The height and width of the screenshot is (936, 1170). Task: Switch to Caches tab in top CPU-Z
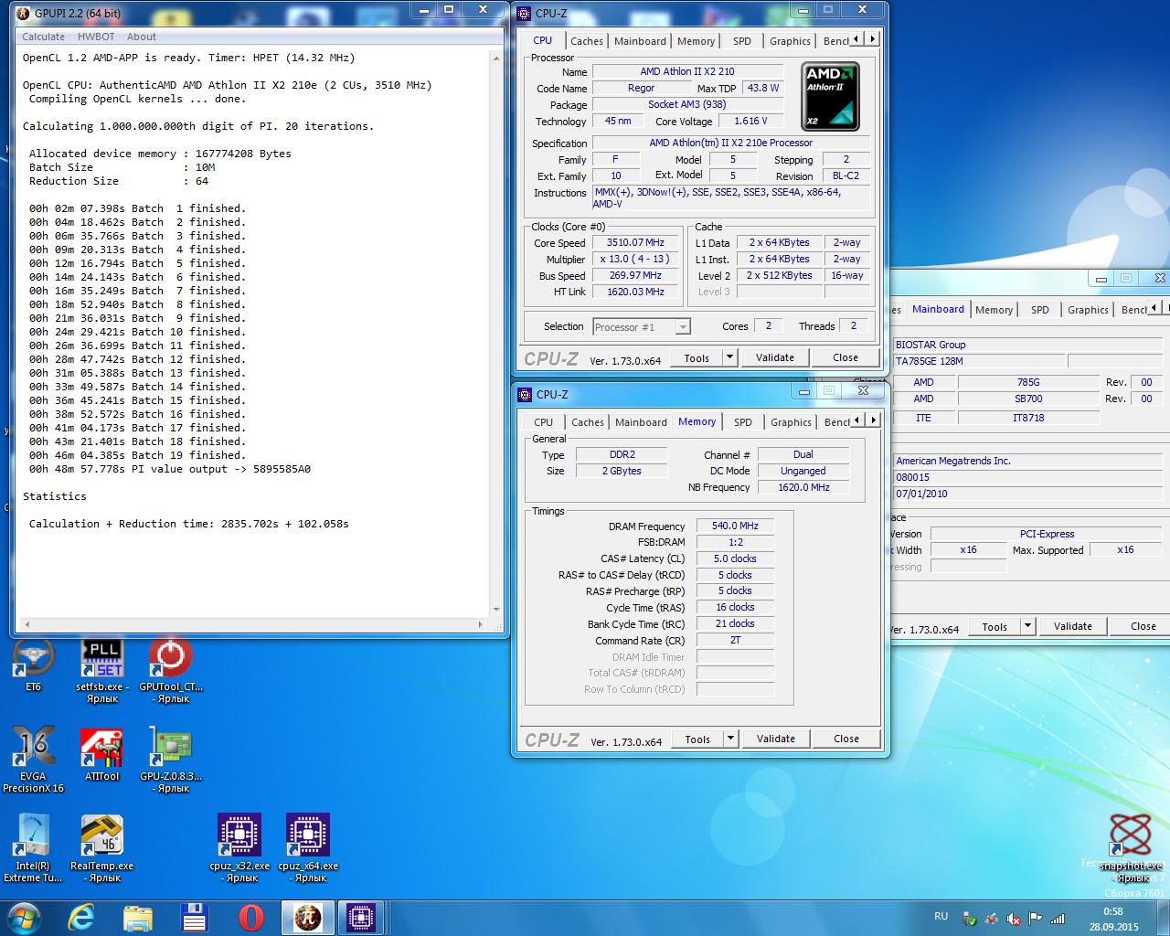586,41
